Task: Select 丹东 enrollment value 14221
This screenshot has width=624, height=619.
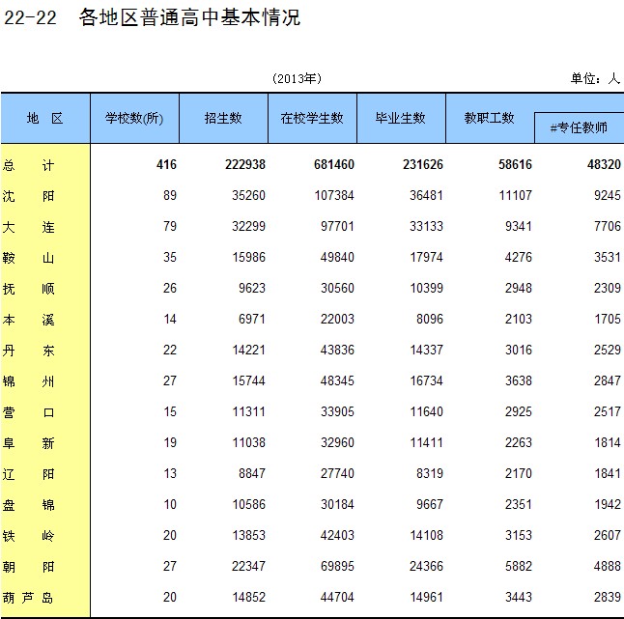Action: 248,350
